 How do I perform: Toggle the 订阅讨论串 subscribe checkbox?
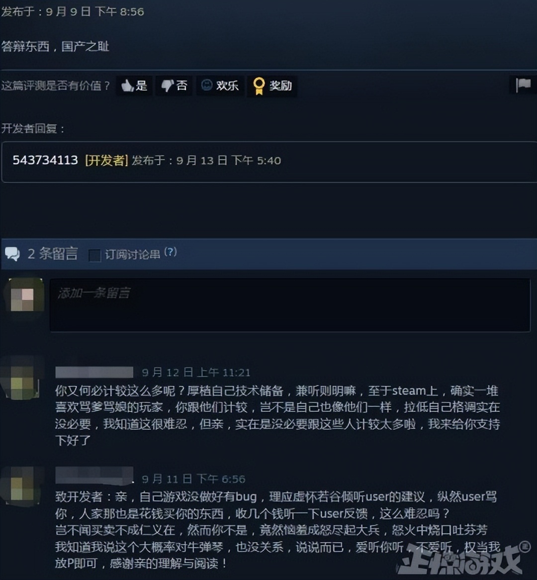tap(94, 255)
